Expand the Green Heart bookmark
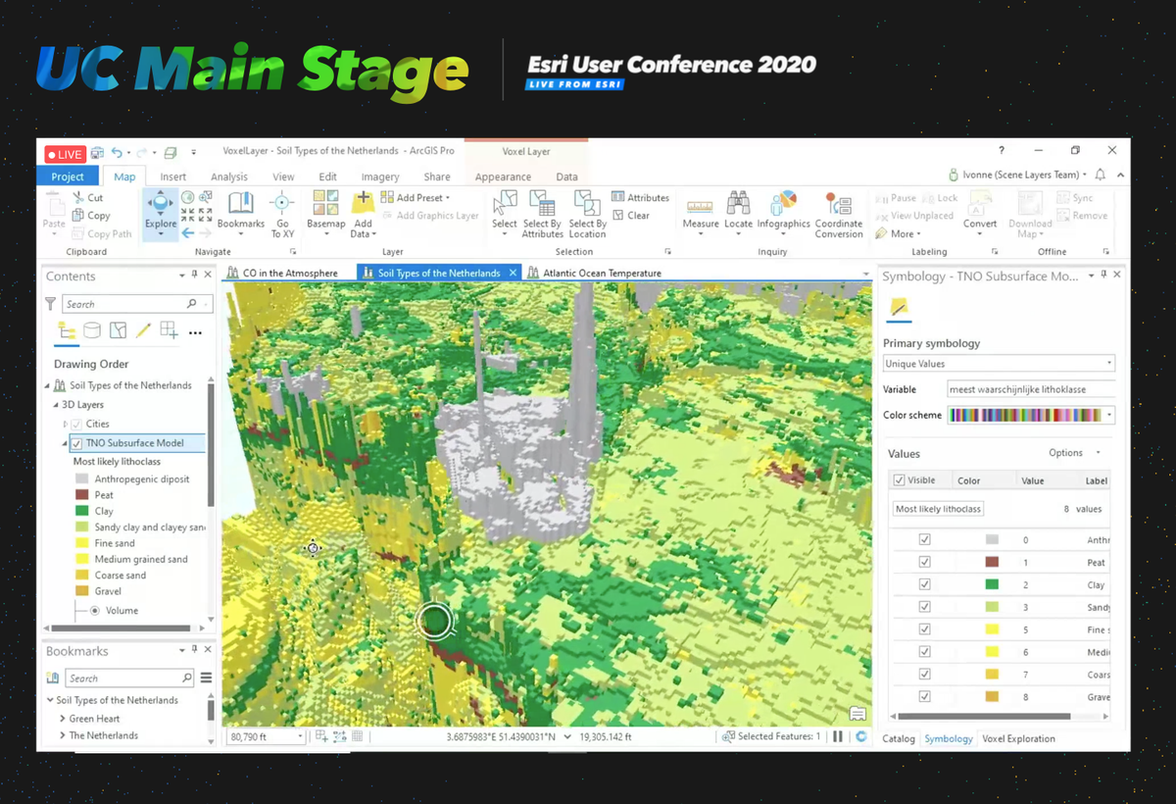The height and width of the screenshot is (804, 1176). pyautogui.click(x=63, y=719)
